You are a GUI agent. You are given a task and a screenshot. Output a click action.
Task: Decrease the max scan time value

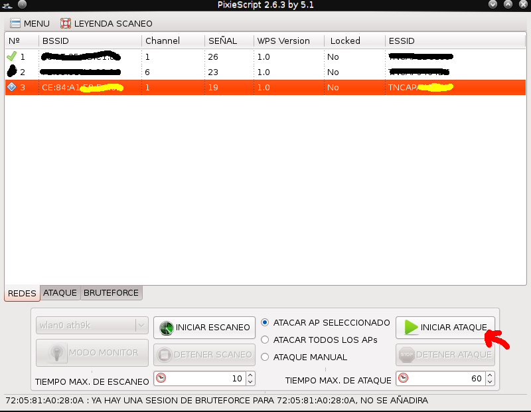(x=250, y=382)
